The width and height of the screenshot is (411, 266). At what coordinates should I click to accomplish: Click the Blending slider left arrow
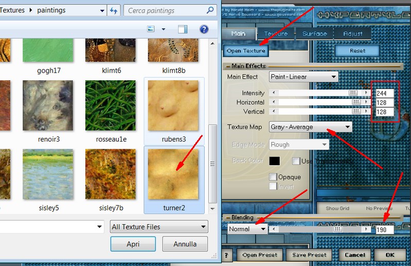pos(274,229)
